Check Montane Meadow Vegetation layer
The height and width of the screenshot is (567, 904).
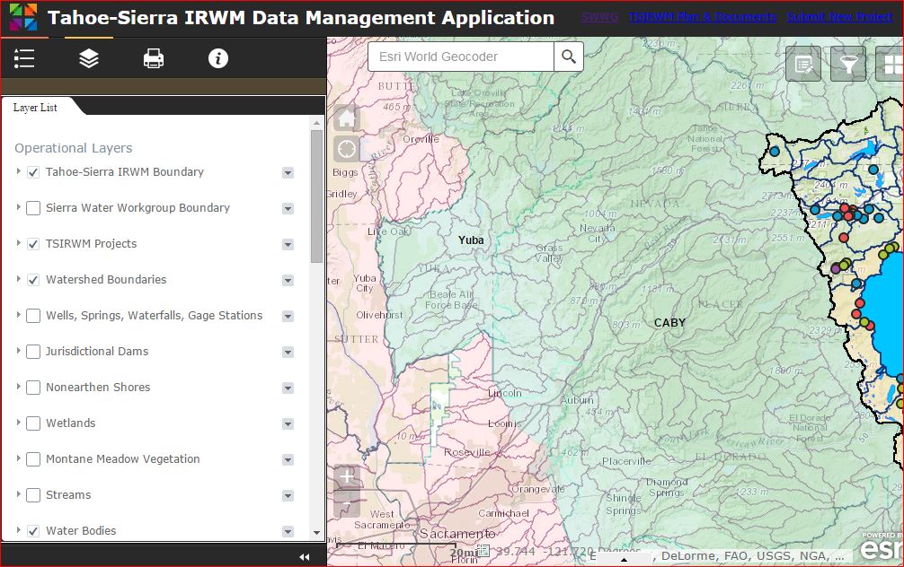pos(33,459)
